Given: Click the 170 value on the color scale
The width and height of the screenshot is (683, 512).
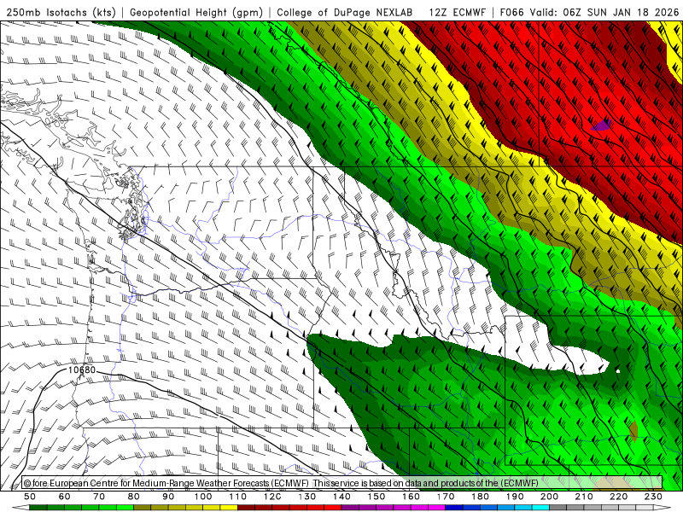Looking at the screenshot, I should pyautogui.click(x=446, y=497).
